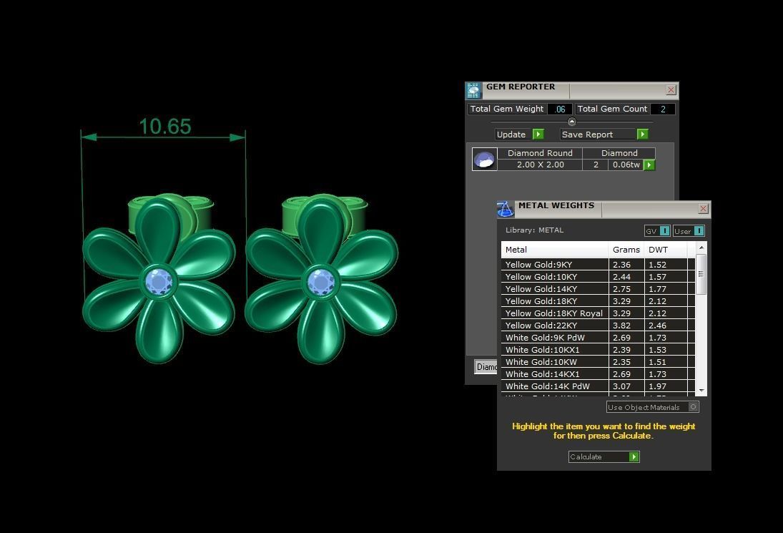Click the Update button
The height and width of the screenshot is (533, 783).
pos(520,135)
